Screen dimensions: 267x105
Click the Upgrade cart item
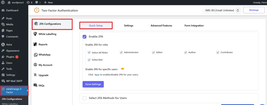(43, 75)
